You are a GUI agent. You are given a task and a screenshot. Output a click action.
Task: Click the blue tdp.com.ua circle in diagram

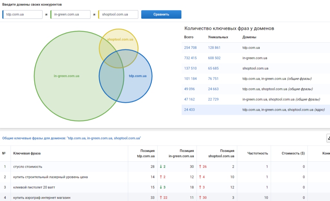(x=138, y=76)
